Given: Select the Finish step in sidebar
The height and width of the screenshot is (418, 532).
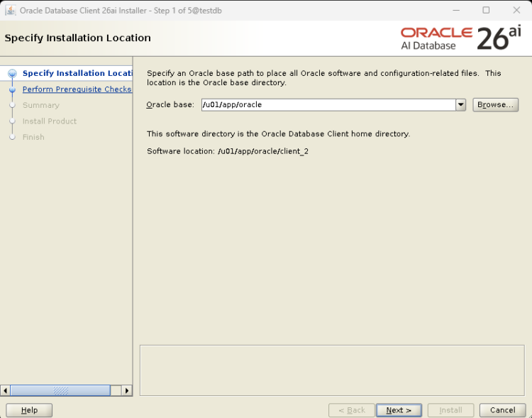Looking at the screenshot, I should point(33,137).
